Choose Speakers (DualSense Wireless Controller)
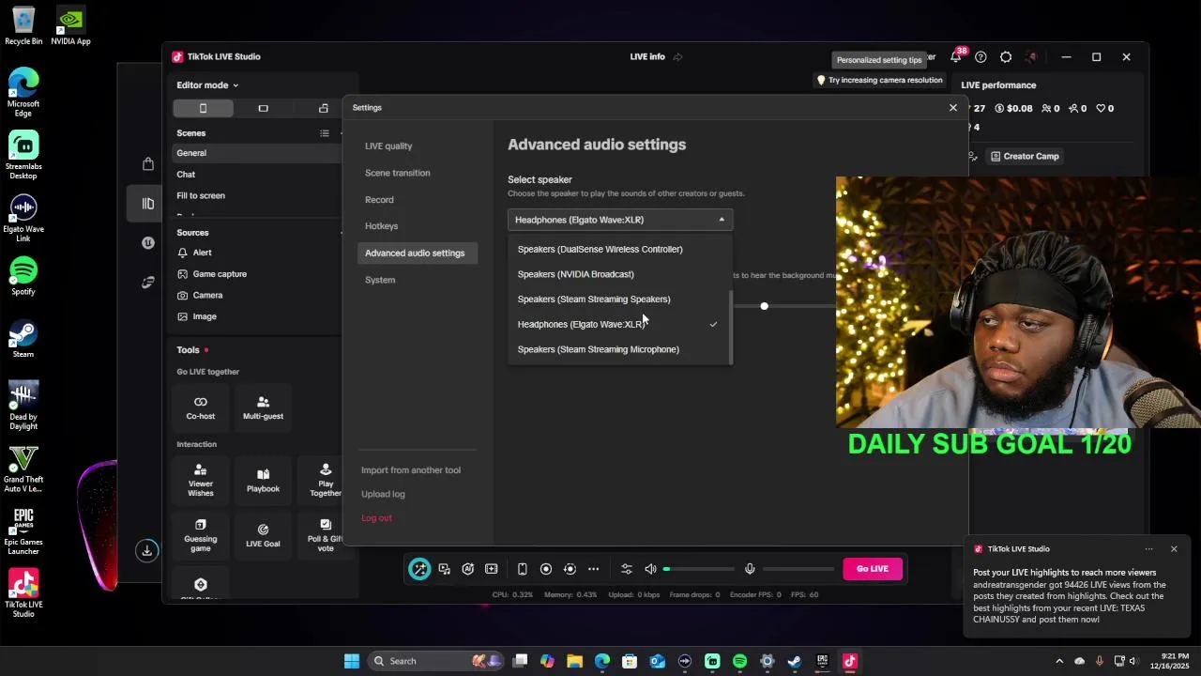The image size is (1201, 676). click(619, 249)
